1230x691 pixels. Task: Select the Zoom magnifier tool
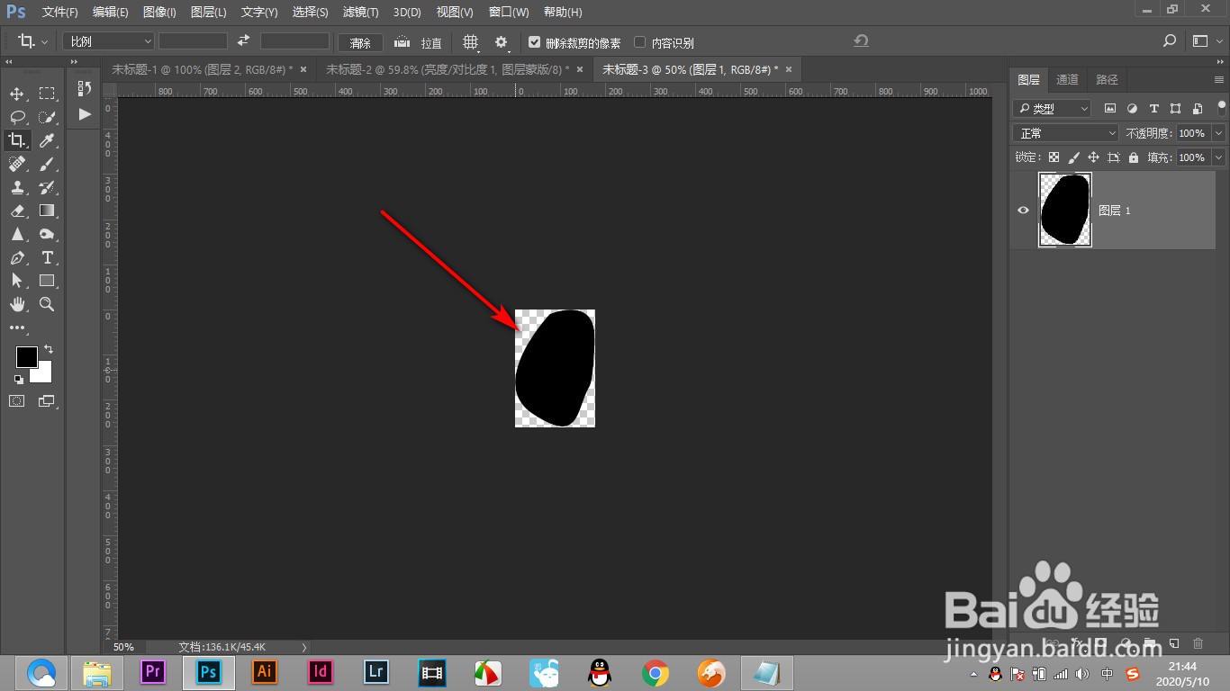point(47,304)
